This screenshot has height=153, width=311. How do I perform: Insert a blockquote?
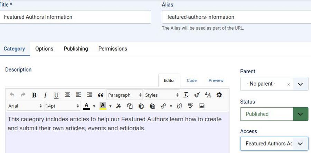point(101,95)
